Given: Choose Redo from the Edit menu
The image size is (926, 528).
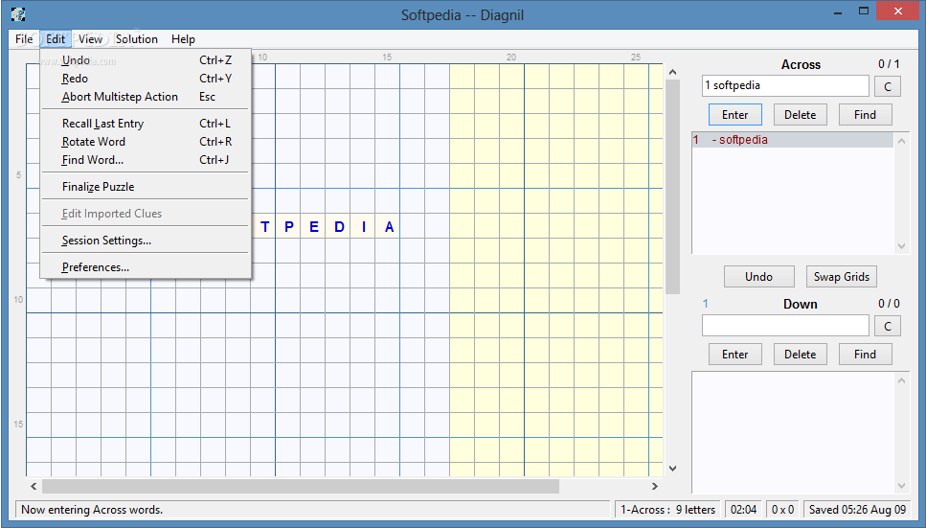Looking at the screenshot, I should tap(146, 79).
